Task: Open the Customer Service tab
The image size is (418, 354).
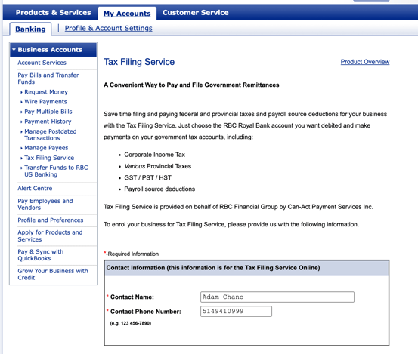Action: [196, 13]
